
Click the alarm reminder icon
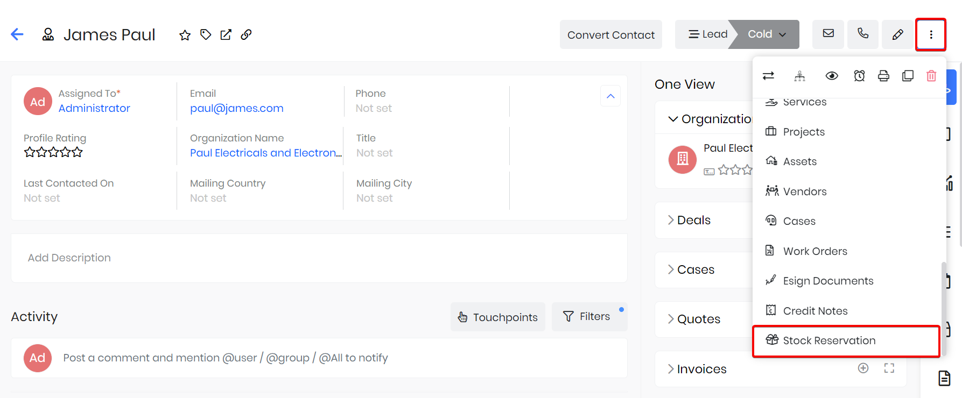[x=859, y=76]
